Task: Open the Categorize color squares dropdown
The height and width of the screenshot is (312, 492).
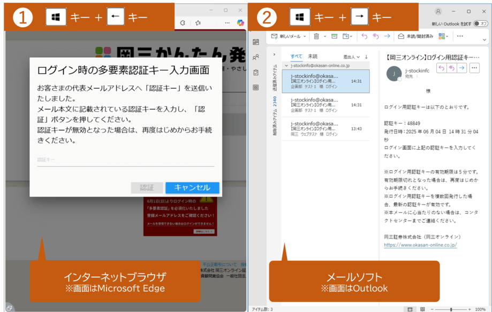Action: pyautogui.click(x=443, y=36)
